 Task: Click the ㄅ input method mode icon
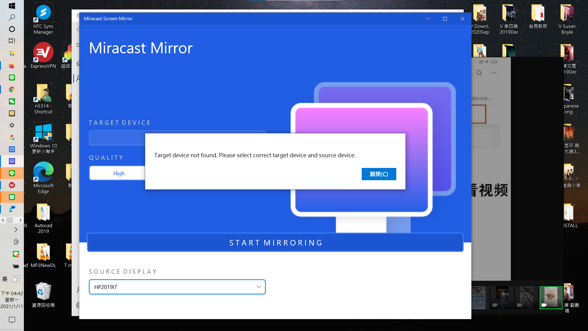(x=16, y=279)
